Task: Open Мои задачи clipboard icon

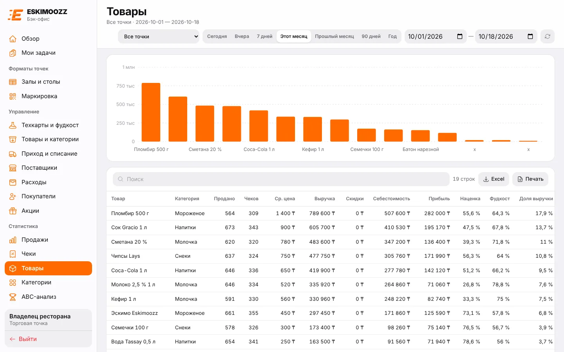Action: pos(13,53)
